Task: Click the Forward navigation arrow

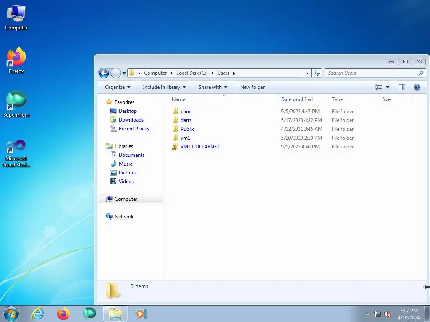Action: 115,73
